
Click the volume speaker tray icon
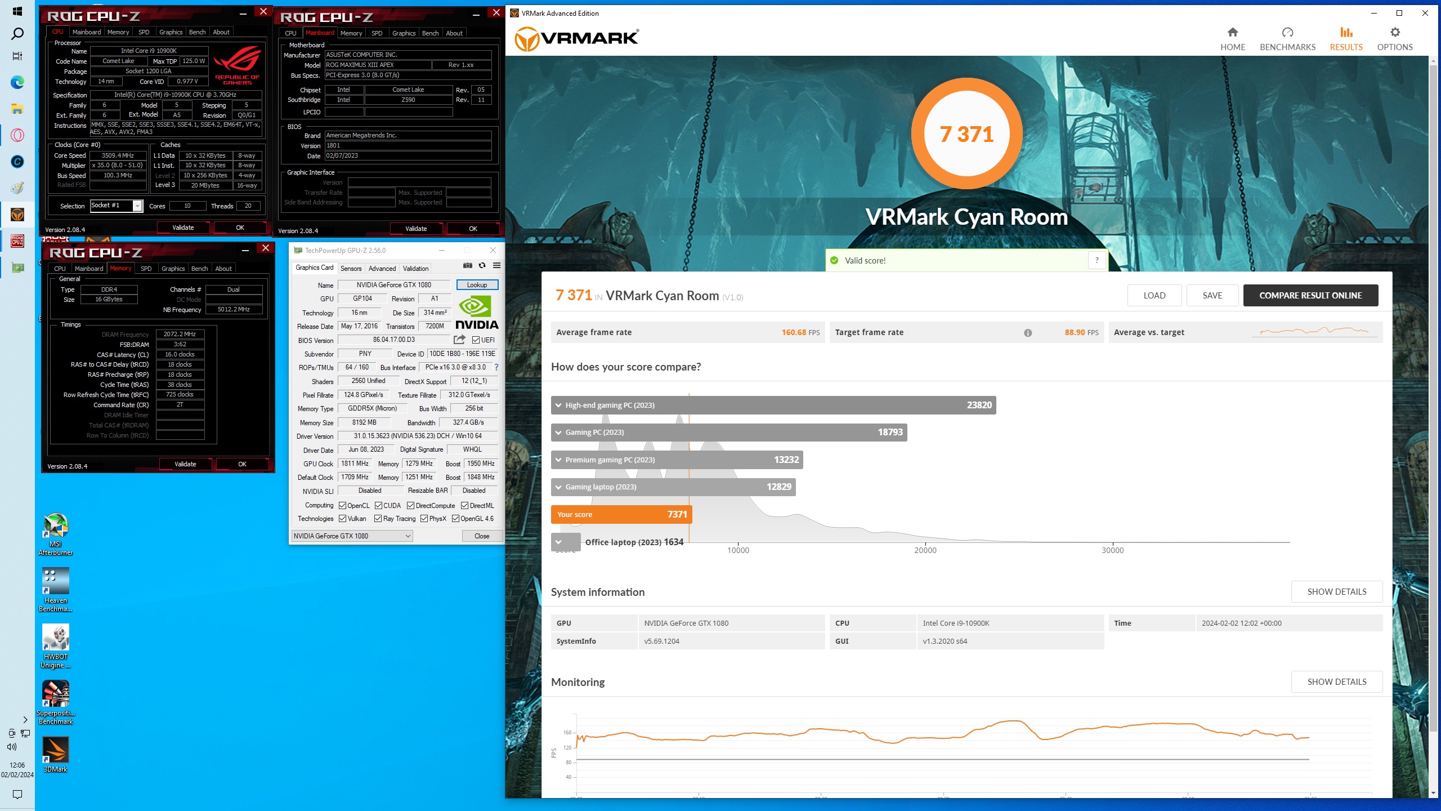click(11, 747)
